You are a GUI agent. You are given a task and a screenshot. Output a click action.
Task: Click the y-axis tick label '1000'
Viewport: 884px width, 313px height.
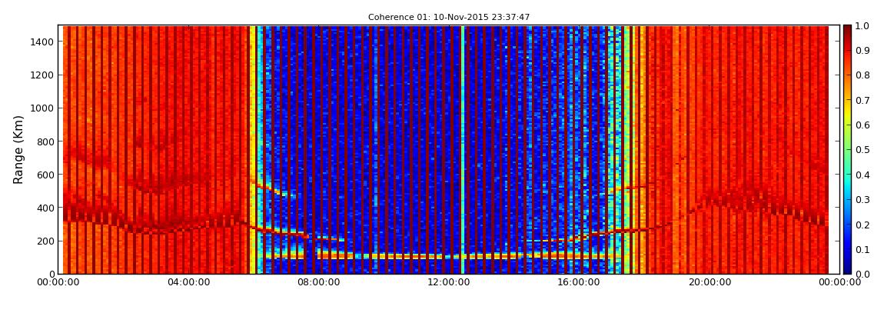click(x=42, y=108)
